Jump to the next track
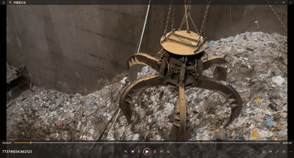The width and height of the screenshot is (294, 158). [161, 151]
